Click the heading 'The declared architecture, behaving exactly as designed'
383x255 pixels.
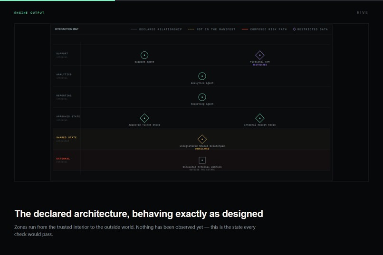pyautogui.click(x=139, y=214)
